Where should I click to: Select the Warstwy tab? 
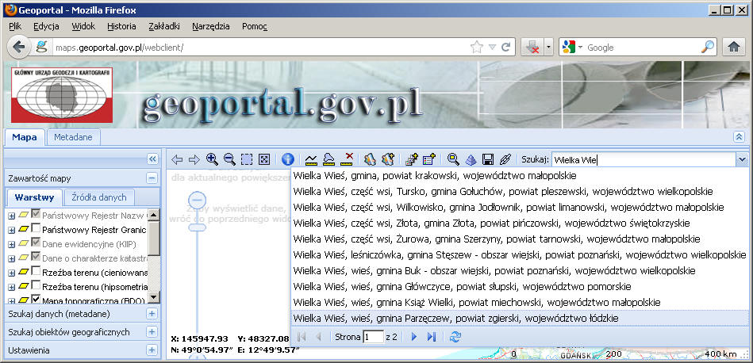tap(35, 197)
